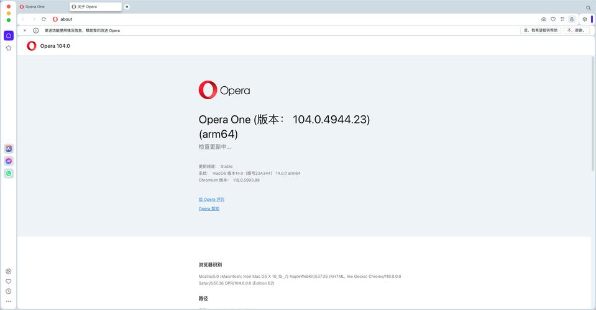This screenshot has height=310, width=596.
Task: Go back with the back arrow
Action: click(x=23, y=19)
